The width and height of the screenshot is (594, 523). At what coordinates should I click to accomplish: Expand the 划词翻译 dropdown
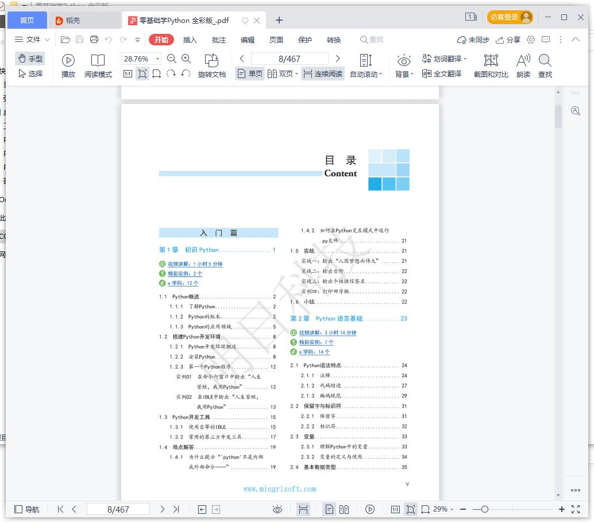(465, 59)
